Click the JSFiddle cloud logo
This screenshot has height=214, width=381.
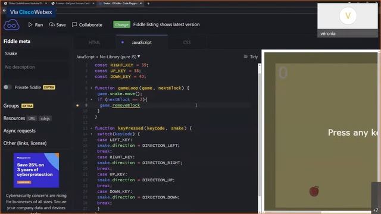[x=11, y=25]
